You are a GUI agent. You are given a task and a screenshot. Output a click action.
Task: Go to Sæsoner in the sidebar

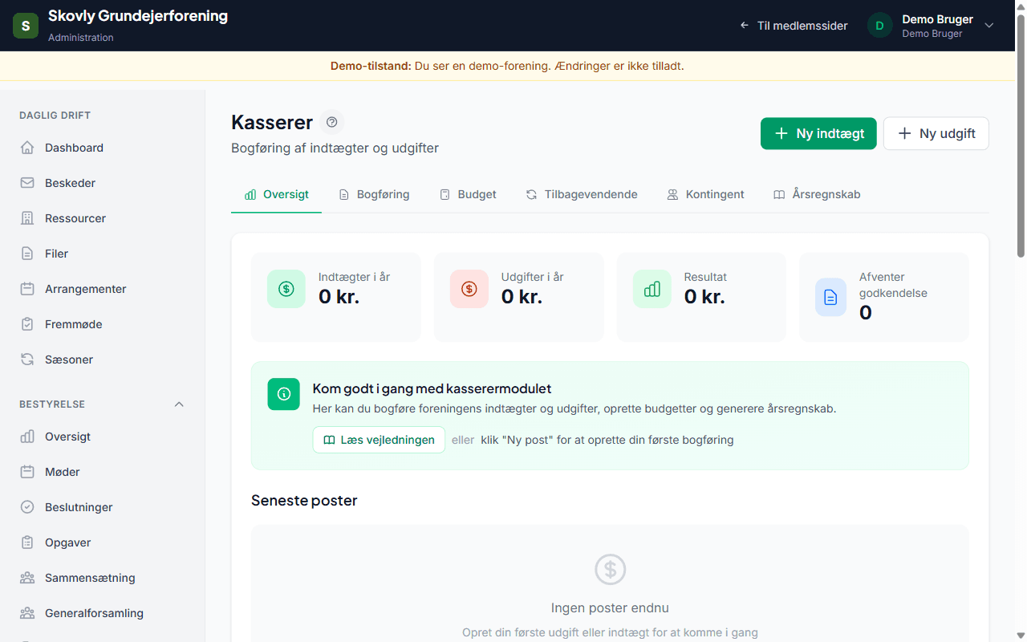[103, 360]
